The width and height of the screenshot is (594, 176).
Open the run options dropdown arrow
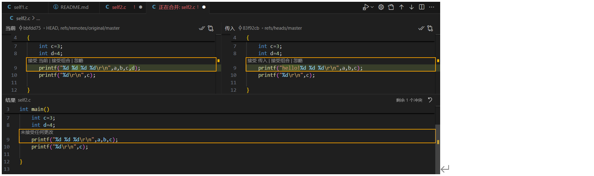[372, 7]
